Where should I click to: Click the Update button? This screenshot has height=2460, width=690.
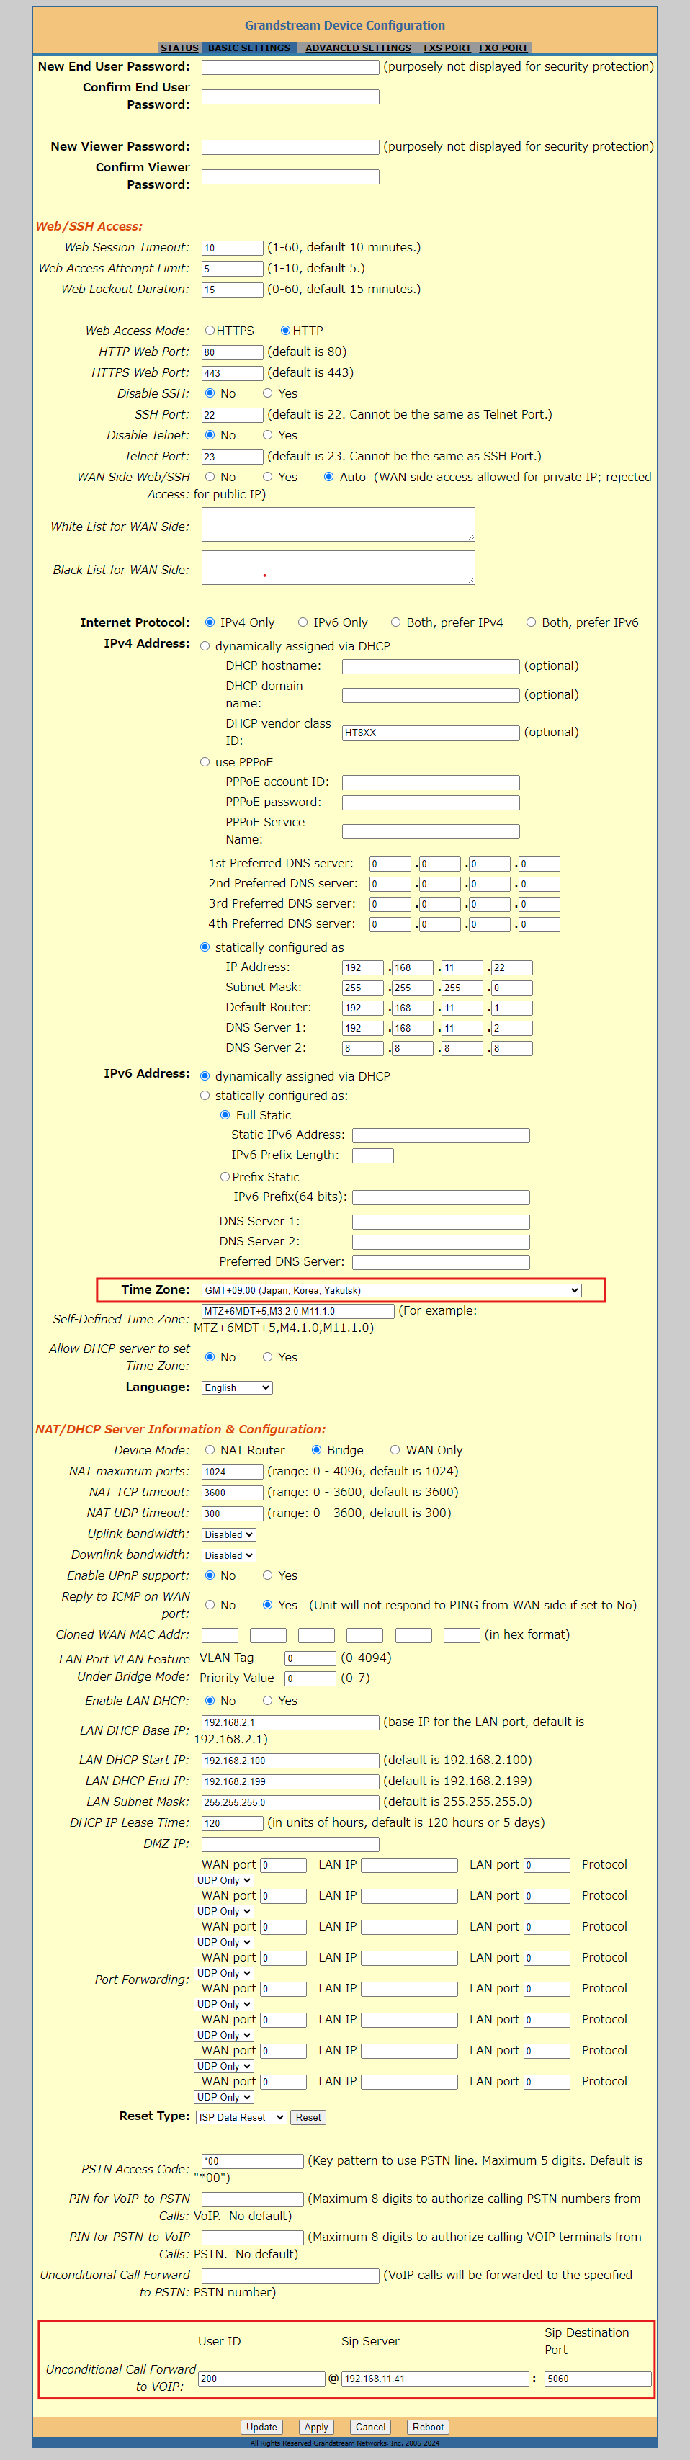click(x=261, y=2427)
